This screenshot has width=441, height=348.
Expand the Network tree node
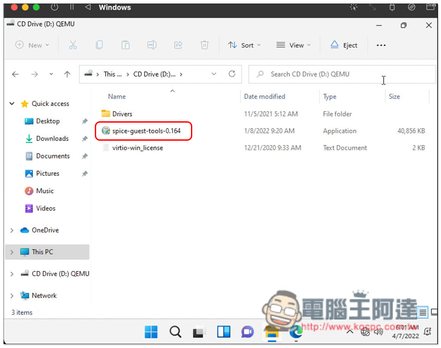(12, 296)
